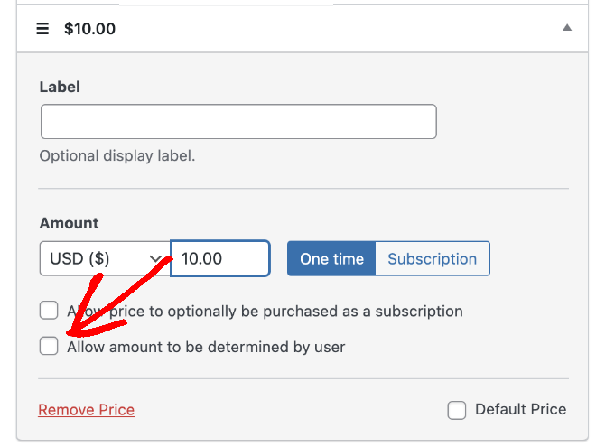596x447 pixels.
Task: Click the "purchased as a subscription" label text
Action: click(363, 312)
